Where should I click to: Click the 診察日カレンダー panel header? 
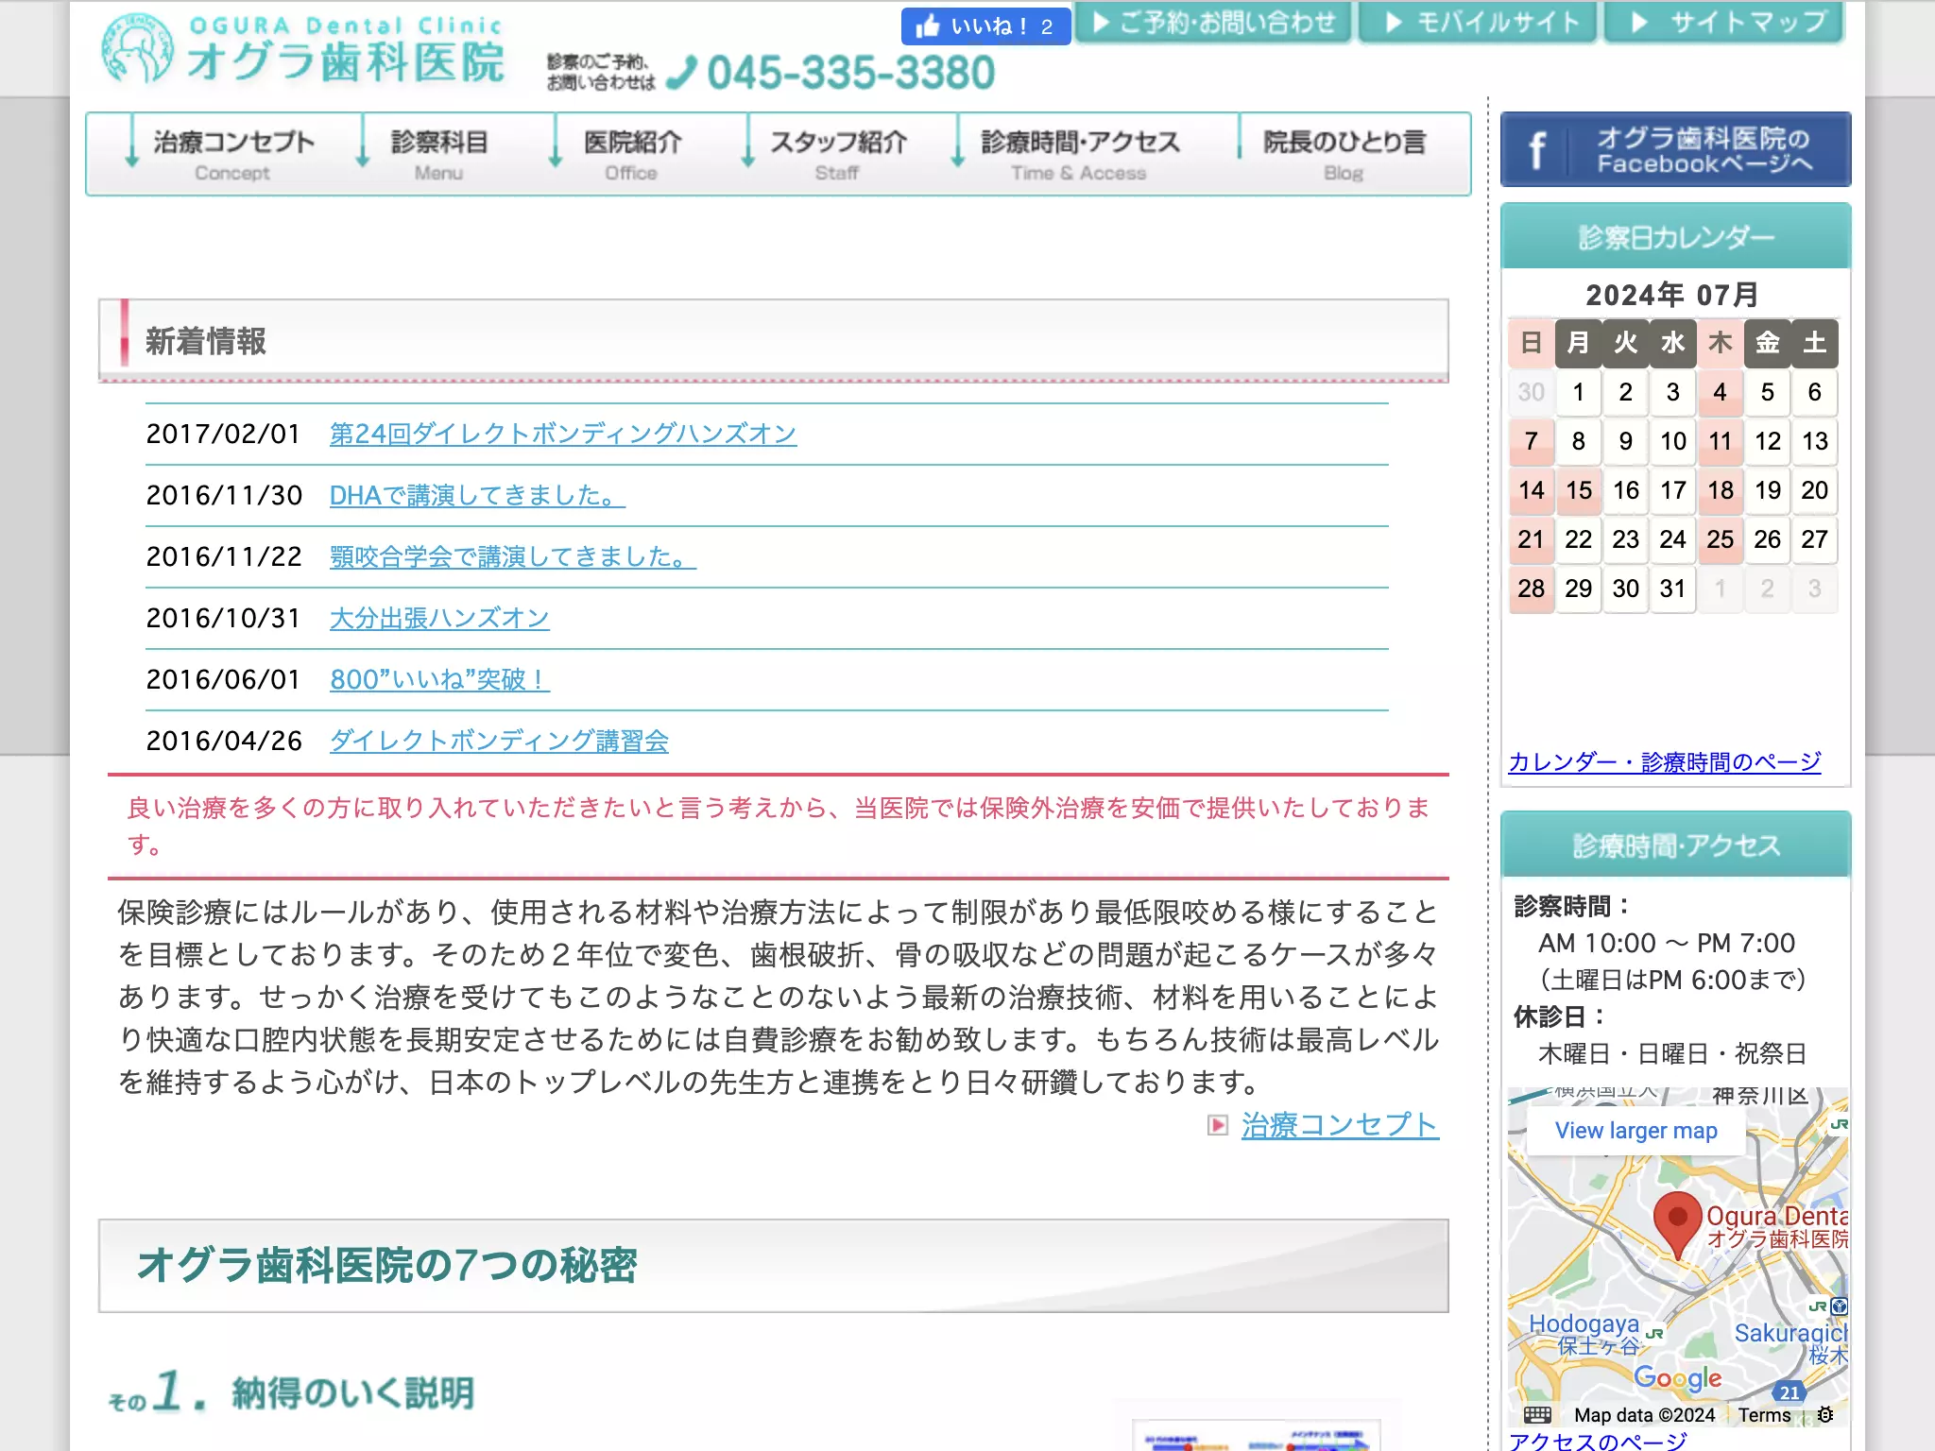tap(1675, 237)
